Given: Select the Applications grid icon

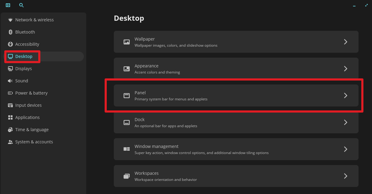Looking at the screenshot, I should click(10, 117).
